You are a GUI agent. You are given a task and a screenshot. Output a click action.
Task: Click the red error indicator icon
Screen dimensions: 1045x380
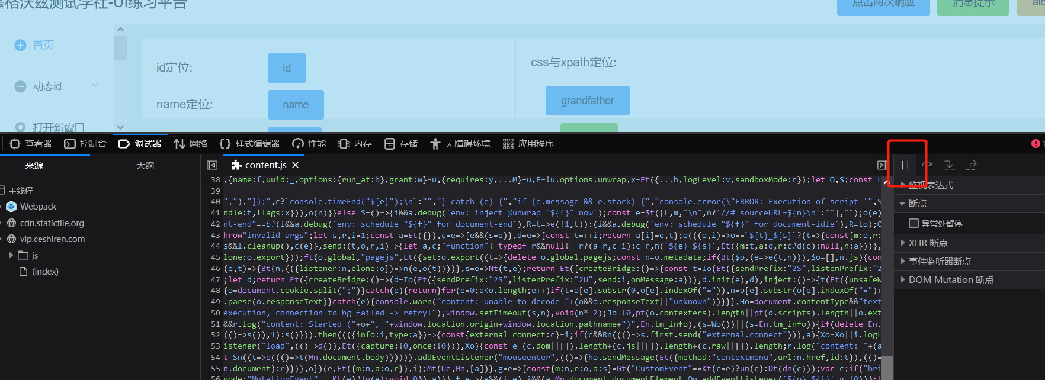click(1035, 144)
